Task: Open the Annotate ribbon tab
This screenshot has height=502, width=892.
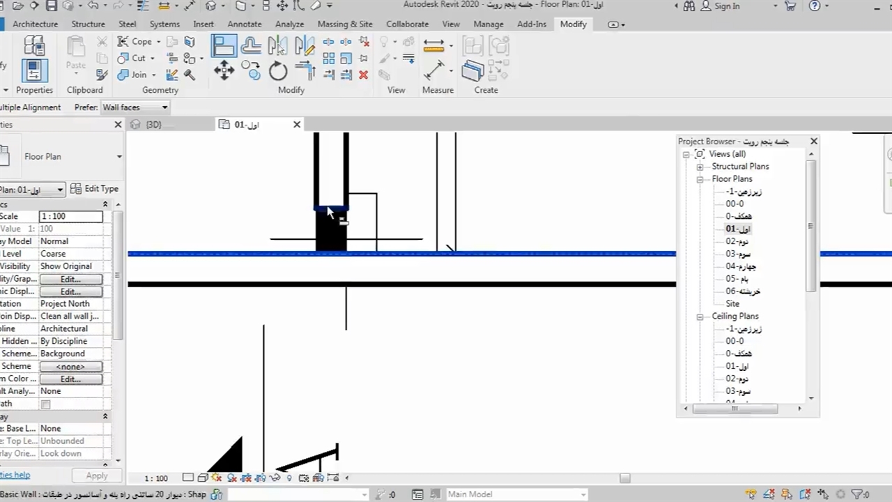Action: (244, 24)
